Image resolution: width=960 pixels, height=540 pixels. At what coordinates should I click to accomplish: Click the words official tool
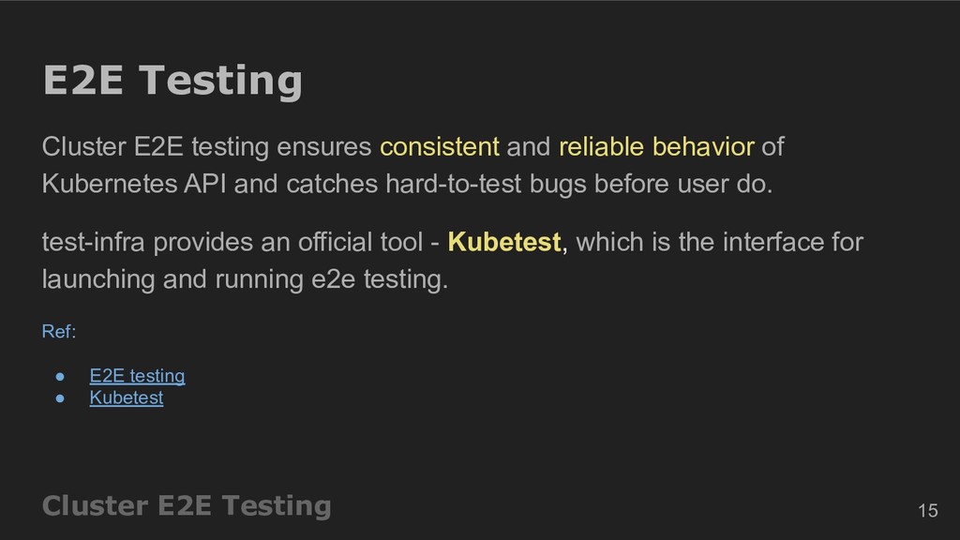(x=361, y=243)
